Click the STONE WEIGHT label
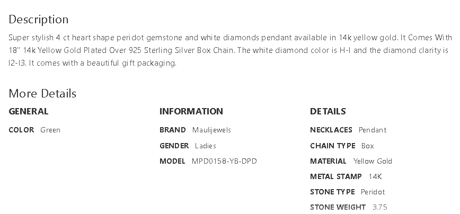 [338, 207]
